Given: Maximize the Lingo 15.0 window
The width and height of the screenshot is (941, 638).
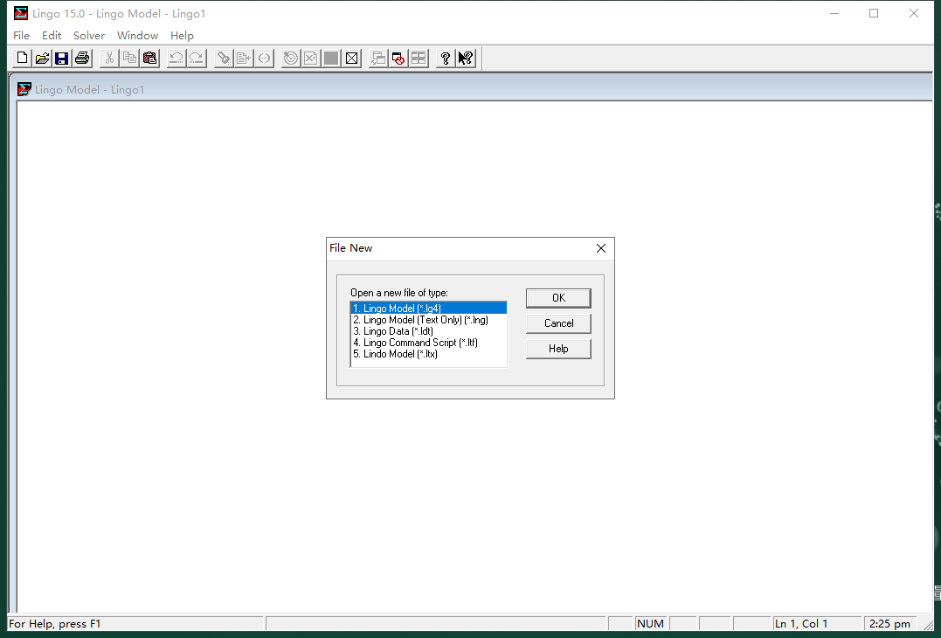Looking at the screenshot, I should (874, 13).
